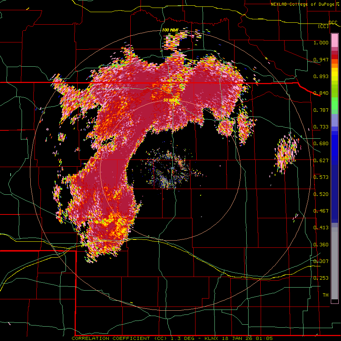
Task: Pick the light pink swatch on color bar
Action: pos(335,41)
